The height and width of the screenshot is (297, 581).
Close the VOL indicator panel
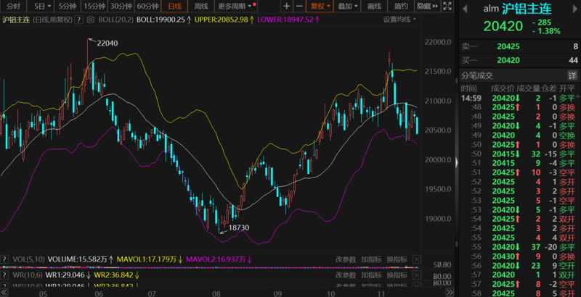[x=416, y=259]
